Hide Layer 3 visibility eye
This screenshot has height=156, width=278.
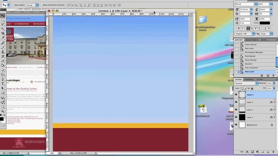click(x=236, y=102)
